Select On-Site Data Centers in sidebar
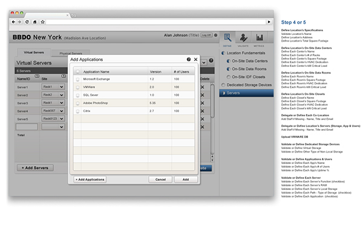 pyautogui.click(x=249, y=61)
